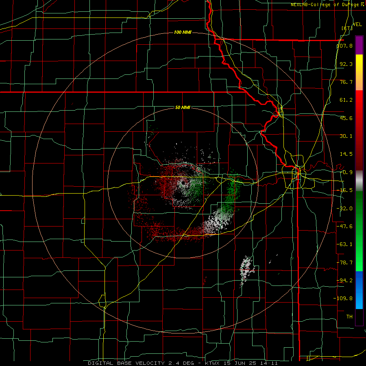Click the -109.8 legend value
The image size is (366, 366).
tap(343, 298)
